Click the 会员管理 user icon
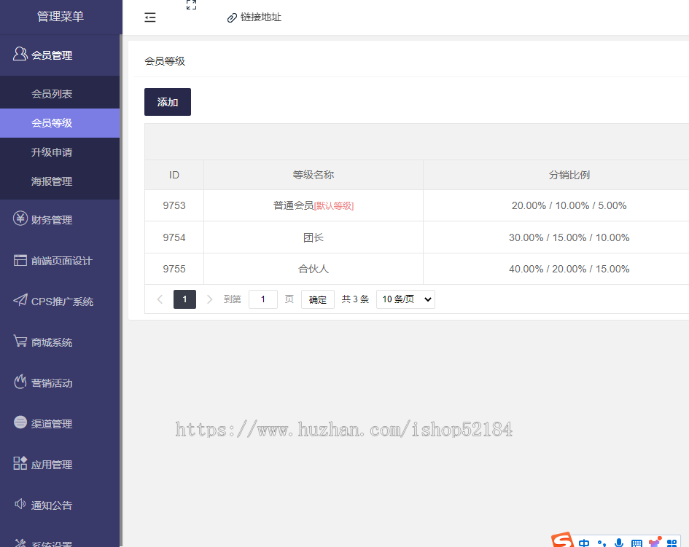The height and width of the screenshot is (547, 689). [20, 54]
